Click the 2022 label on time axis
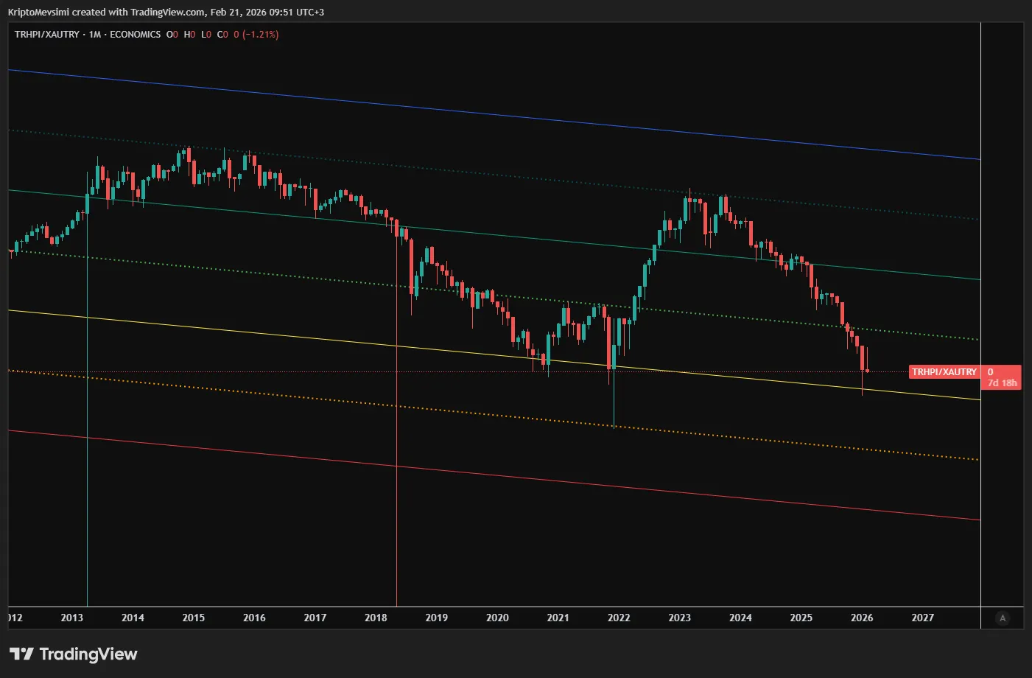Viewport: 1032px width, 678px height. 619,618
